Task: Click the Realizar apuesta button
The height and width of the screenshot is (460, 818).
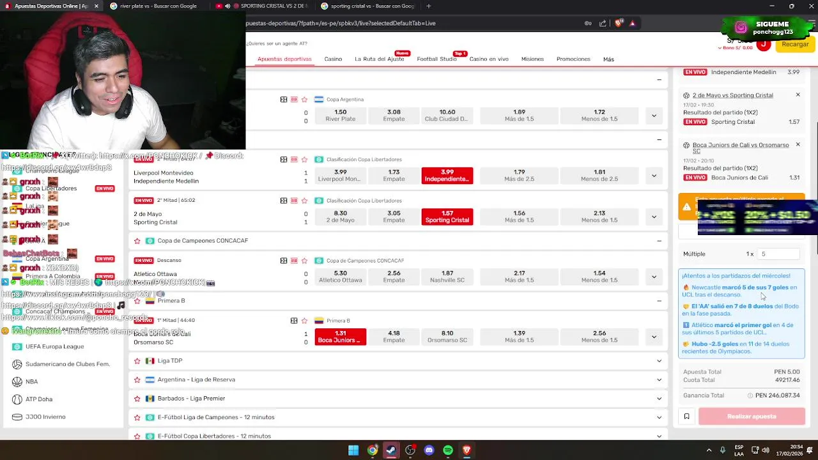Action: 752,417
